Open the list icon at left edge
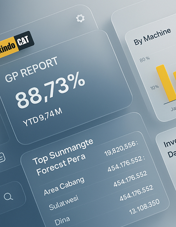 [2, 158]
